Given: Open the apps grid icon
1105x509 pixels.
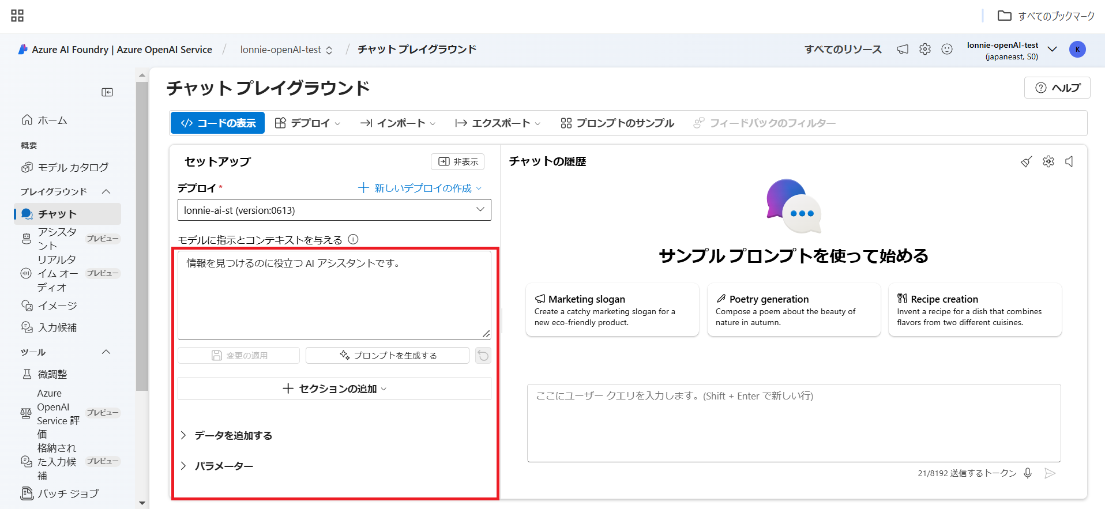Looking at the screenshot, I should click(x=17, y=16).
